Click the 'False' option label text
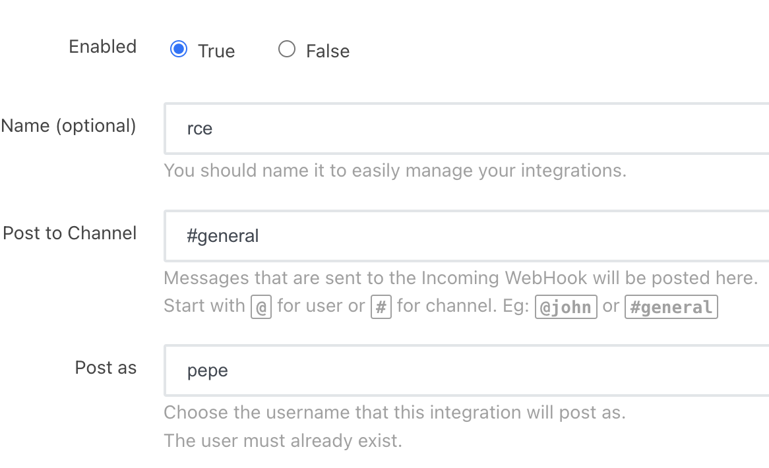The image size is (769, 468). [328, 51]
